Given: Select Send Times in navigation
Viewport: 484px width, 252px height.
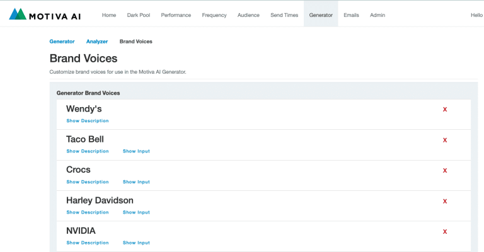Looking at the screenshot, I should coord(284,15).
